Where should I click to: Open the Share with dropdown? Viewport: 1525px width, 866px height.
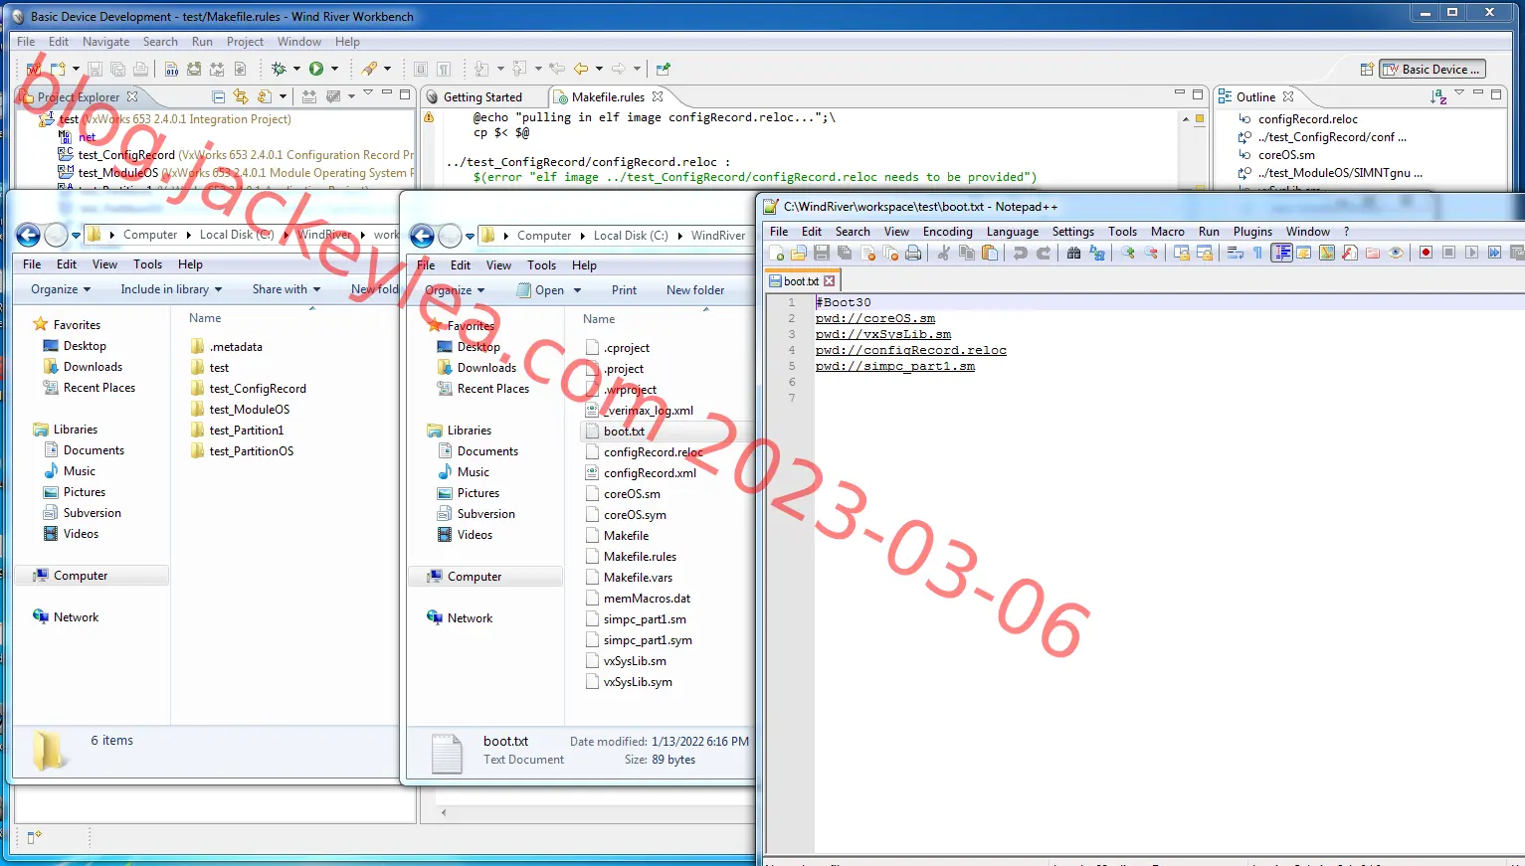point(286,289)
